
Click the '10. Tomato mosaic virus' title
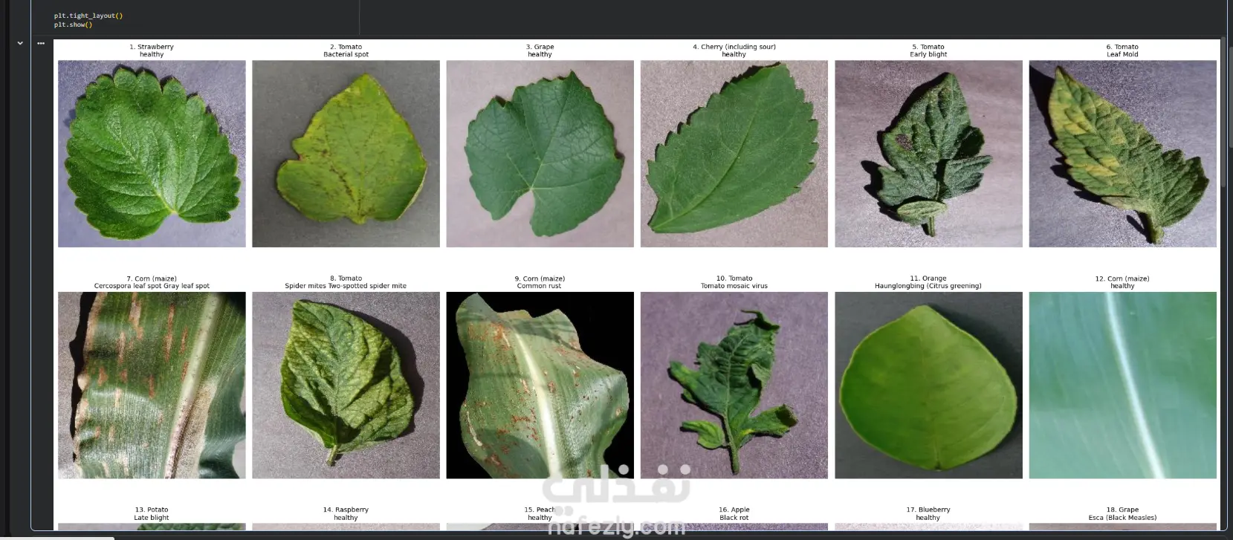tap(734, 282)
